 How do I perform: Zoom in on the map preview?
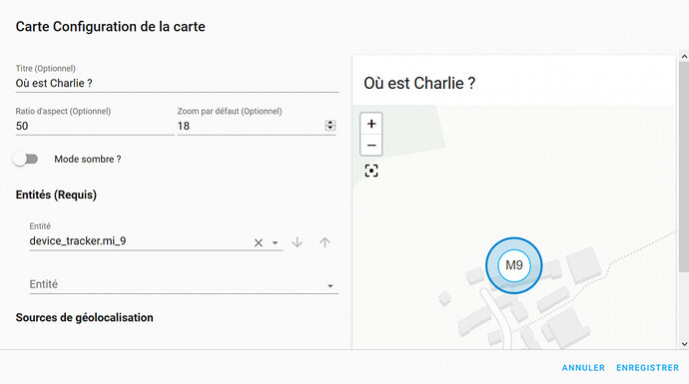pyautogui.click(x=371, y=124)
